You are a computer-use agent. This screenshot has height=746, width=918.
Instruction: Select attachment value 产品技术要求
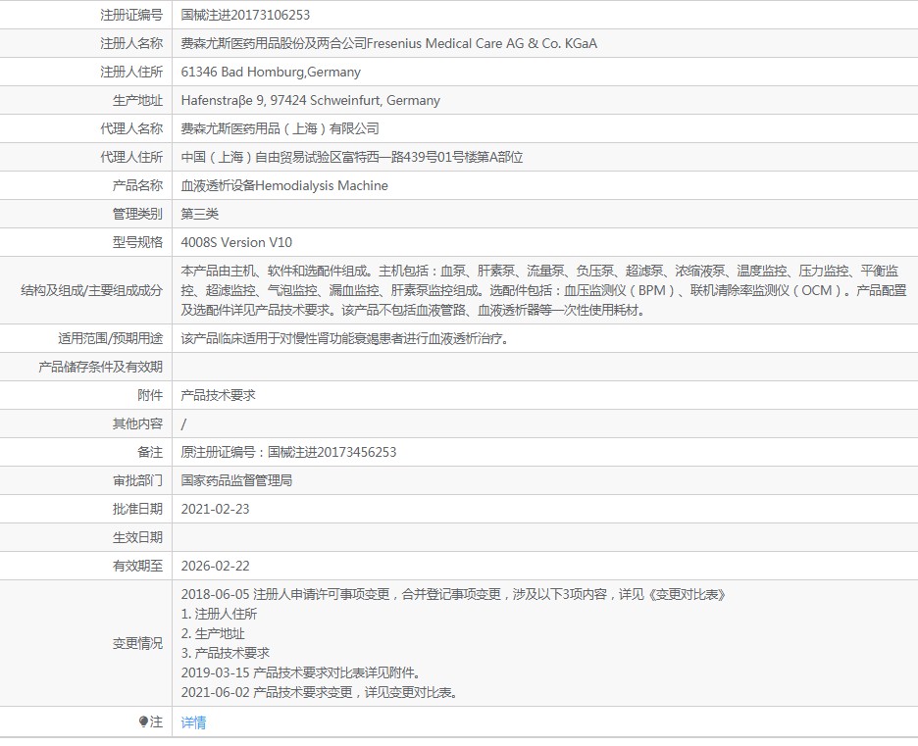(219, 395)
